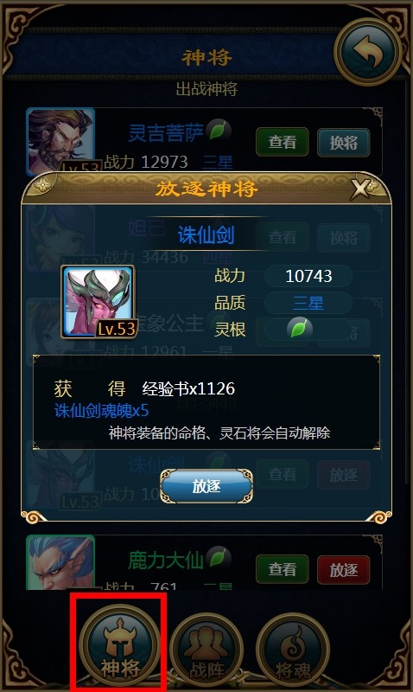The image size is (413, 692).
Task: Click the 诛仙剑魂魄x5 reward link
Action: [x=101, y=411]
